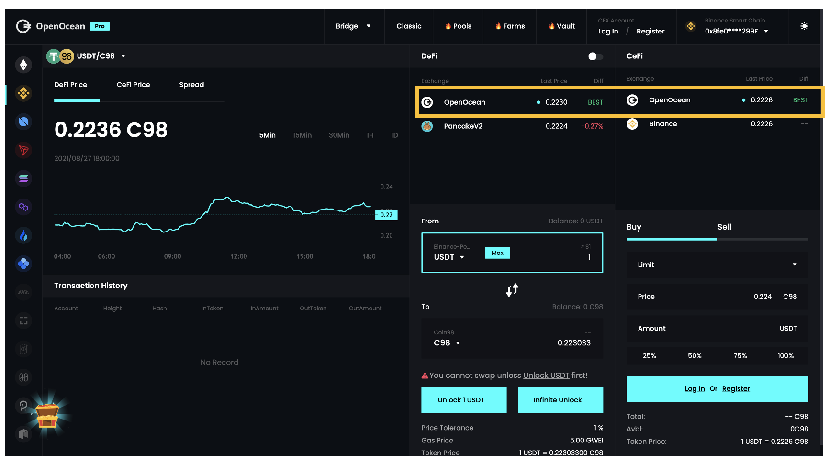This screenshot has height=464, width=829.
Task: Select the Buy tab
Action: [634, 227]
